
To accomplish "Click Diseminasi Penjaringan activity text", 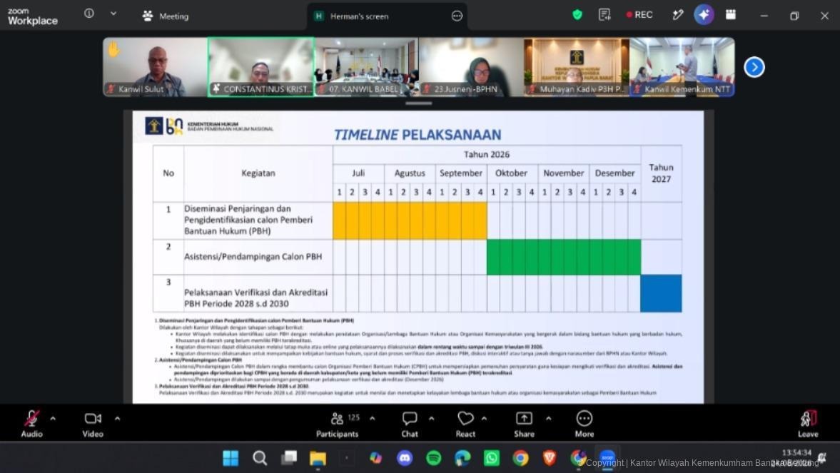I will coord(248,220).
